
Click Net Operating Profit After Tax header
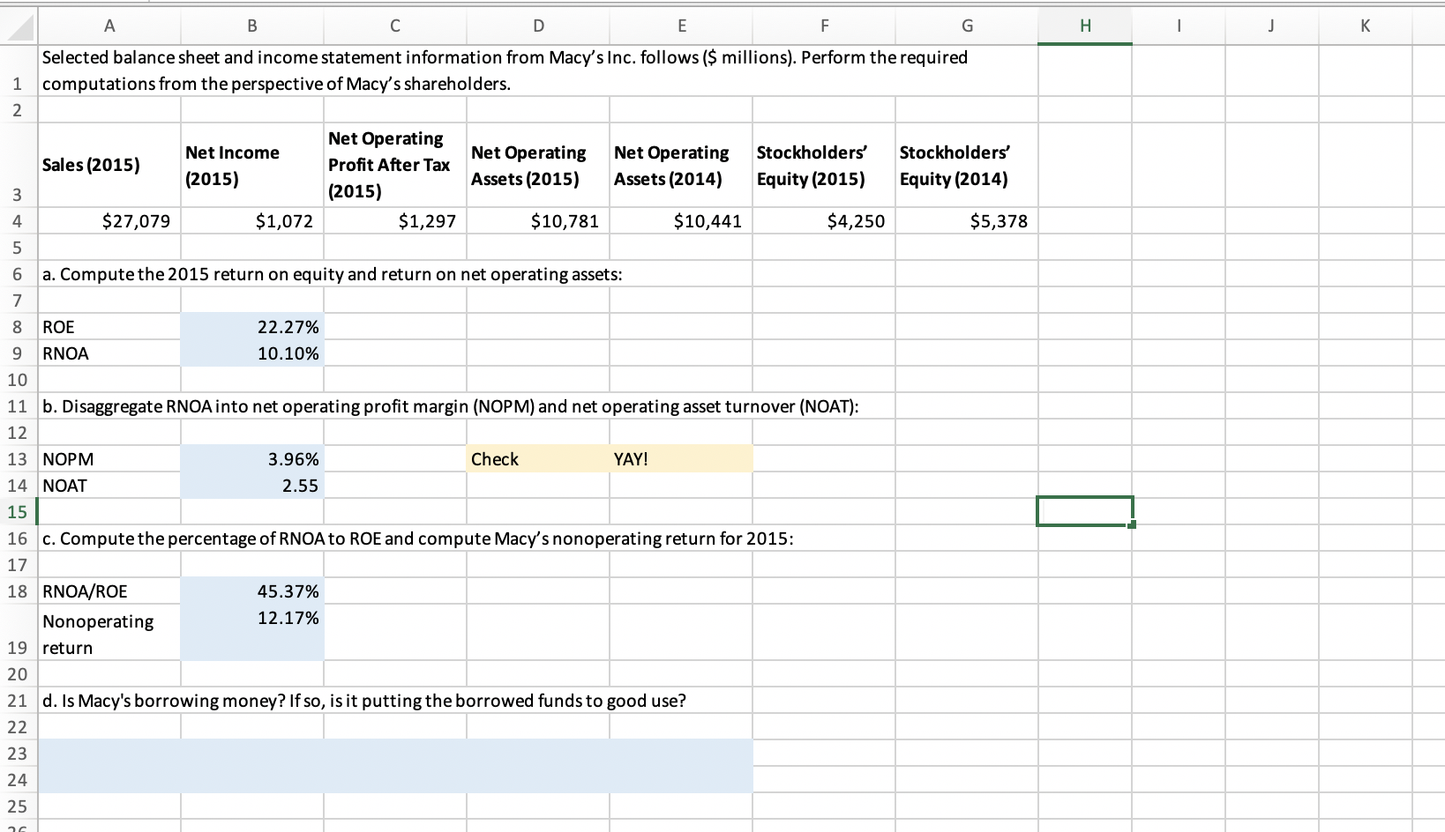395,165
